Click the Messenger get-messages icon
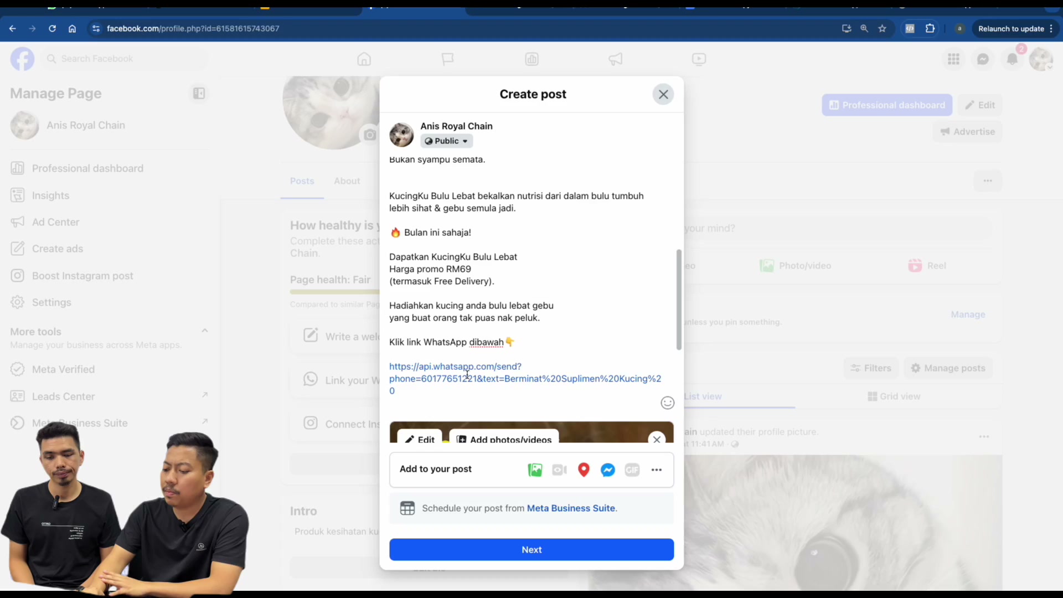Screen dimensions: 1063x598 (x=608, y=470)
